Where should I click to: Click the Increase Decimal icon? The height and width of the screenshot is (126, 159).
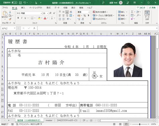click(x=79, y=19)
